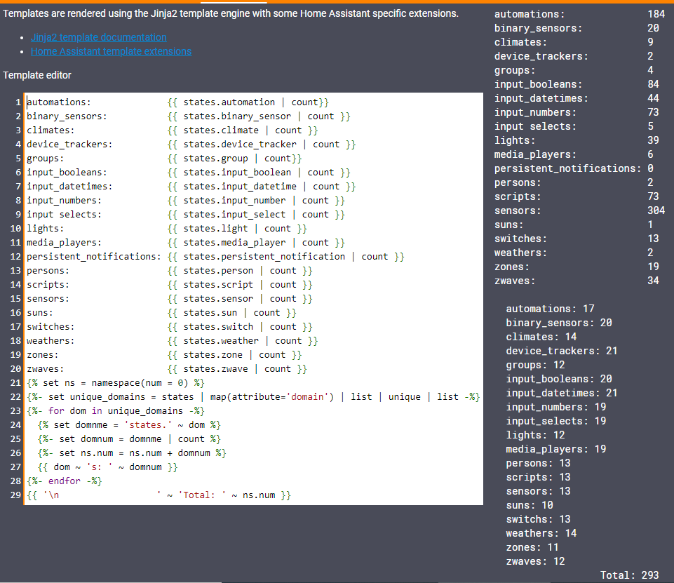Viewport: 674px width, 583px height.
Task: Click 'zwaves: 12' in lower result list
Action: 535,561
